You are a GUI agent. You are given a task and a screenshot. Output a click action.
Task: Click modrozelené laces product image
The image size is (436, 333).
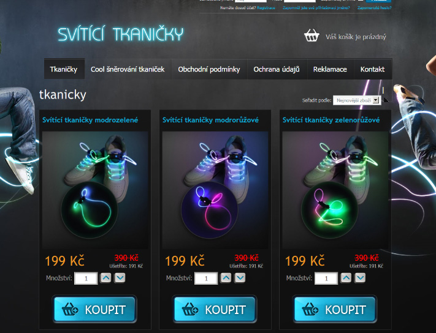(95, 190)
